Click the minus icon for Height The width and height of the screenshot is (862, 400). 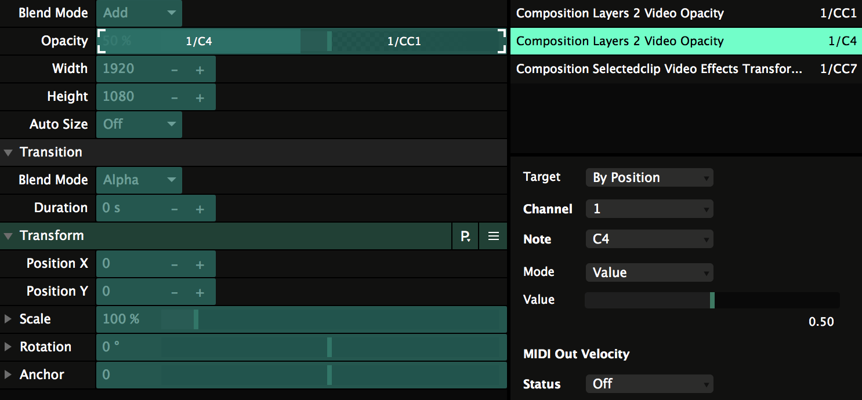175,97
